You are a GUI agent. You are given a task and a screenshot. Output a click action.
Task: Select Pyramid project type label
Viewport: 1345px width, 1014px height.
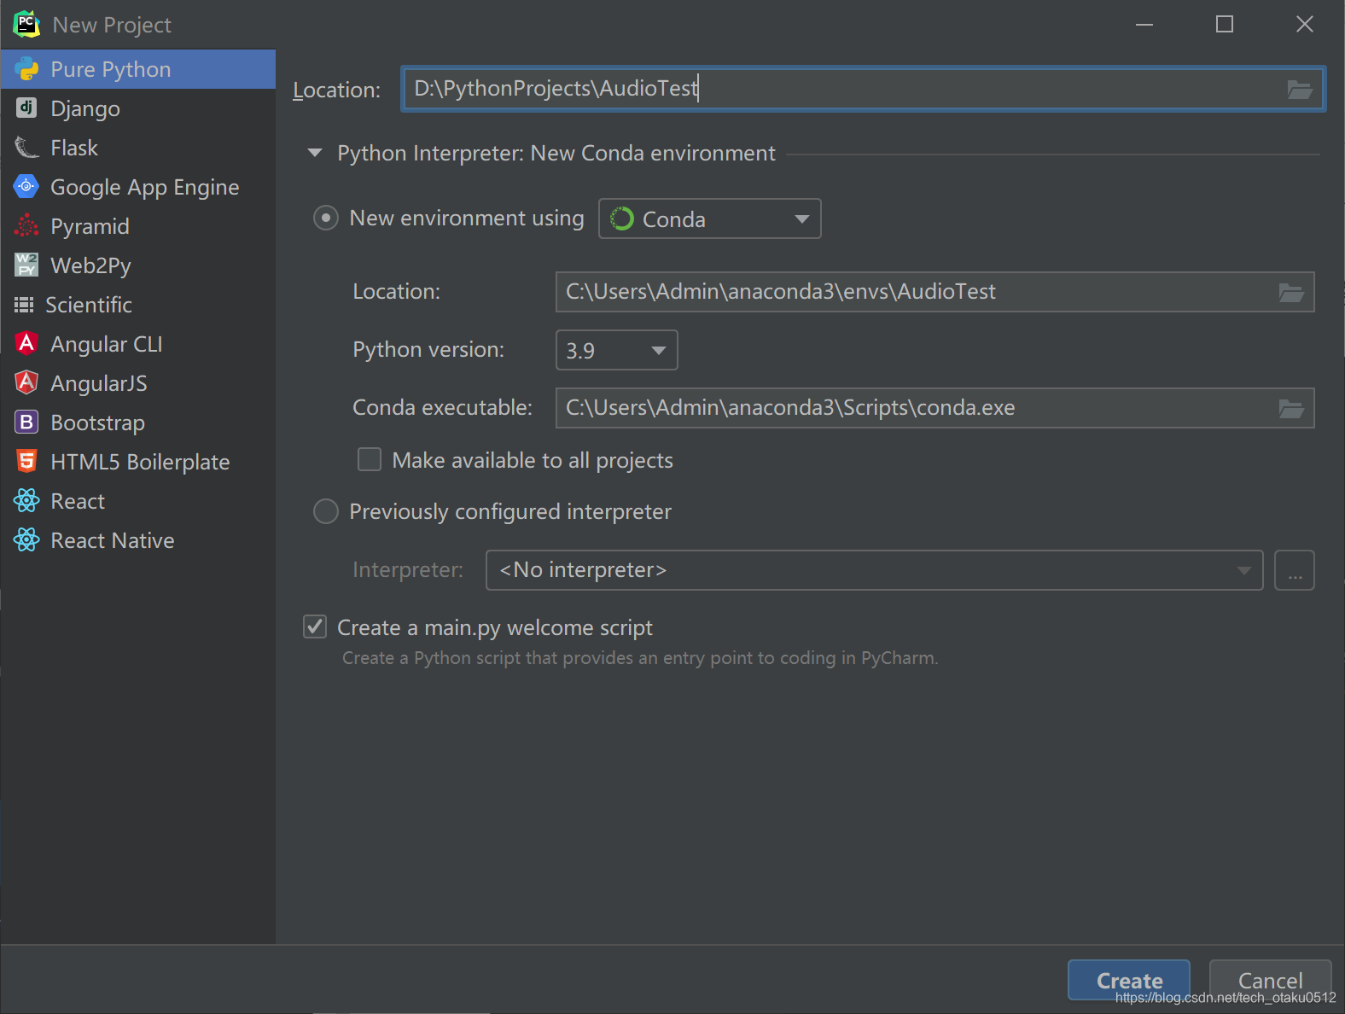coord(90,227)
